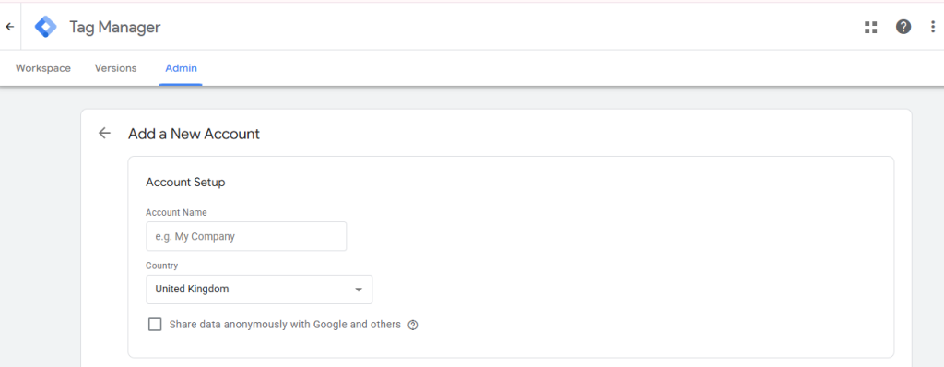The width and height of the screenshot is (944, 367).
Task: Click the Tag Manager title text
Action: (x=115, y=27)
